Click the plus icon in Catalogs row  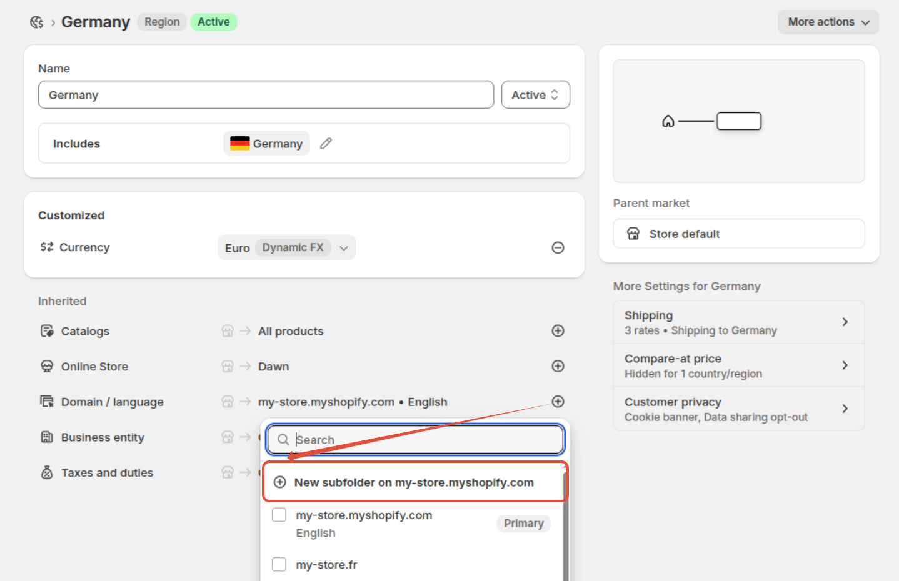pyautogui.click(x=558, y=331)
